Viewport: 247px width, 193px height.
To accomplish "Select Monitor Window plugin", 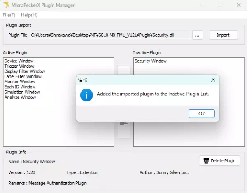I will click(19, 82).
